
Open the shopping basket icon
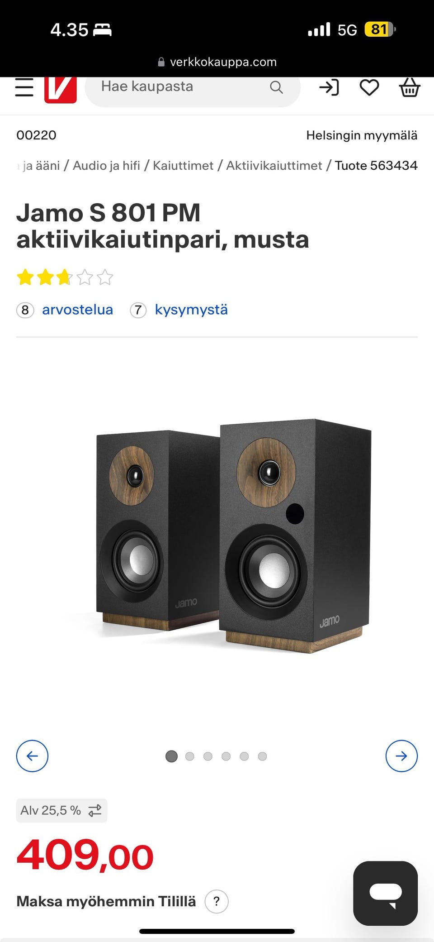410,87
